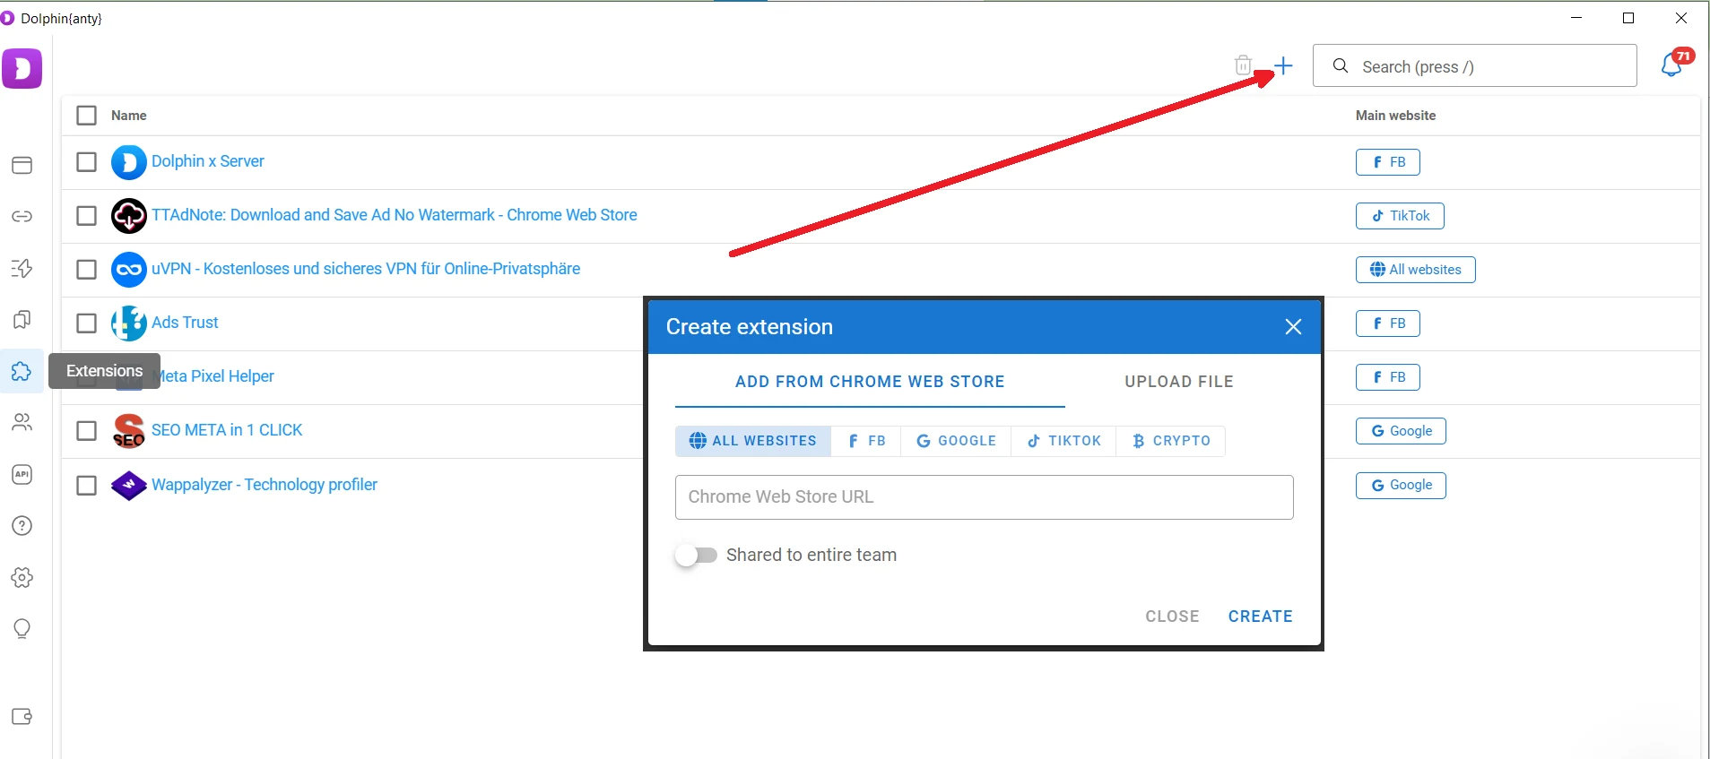Open the SEO META in 1 CLICK link
The height and width of the screenshot is (759, 1710).
[x=227, y=430]
